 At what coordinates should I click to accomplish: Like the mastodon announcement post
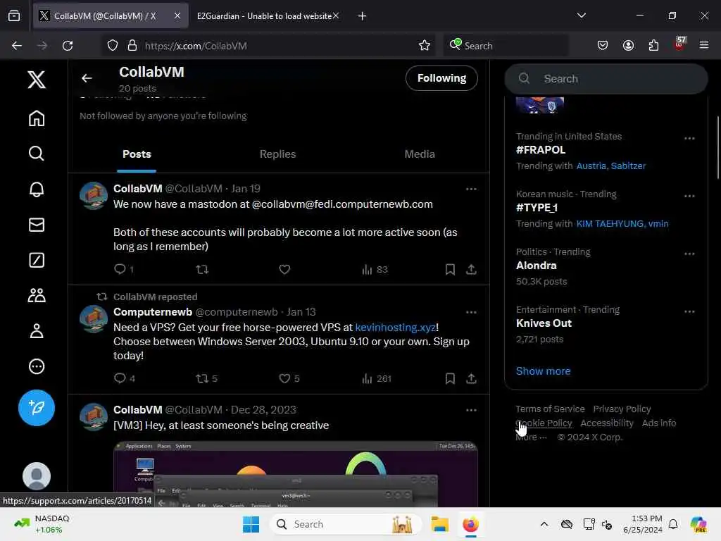coord(284,269)
